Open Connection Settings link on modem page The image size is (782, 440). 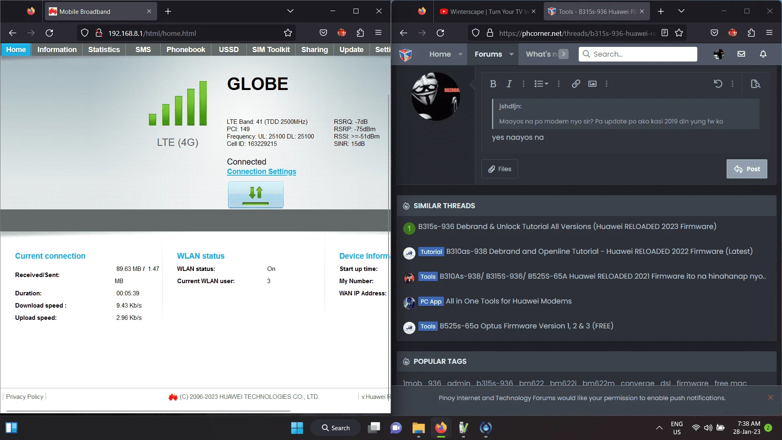pos(261,172)
